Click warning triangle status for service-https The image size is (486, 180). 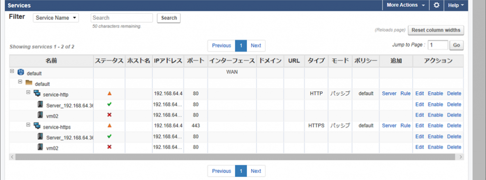[x=109, y=126]
